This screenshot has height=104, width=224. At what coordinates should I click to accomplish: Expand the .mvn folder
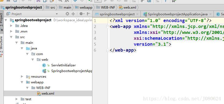tap(11, 31)
